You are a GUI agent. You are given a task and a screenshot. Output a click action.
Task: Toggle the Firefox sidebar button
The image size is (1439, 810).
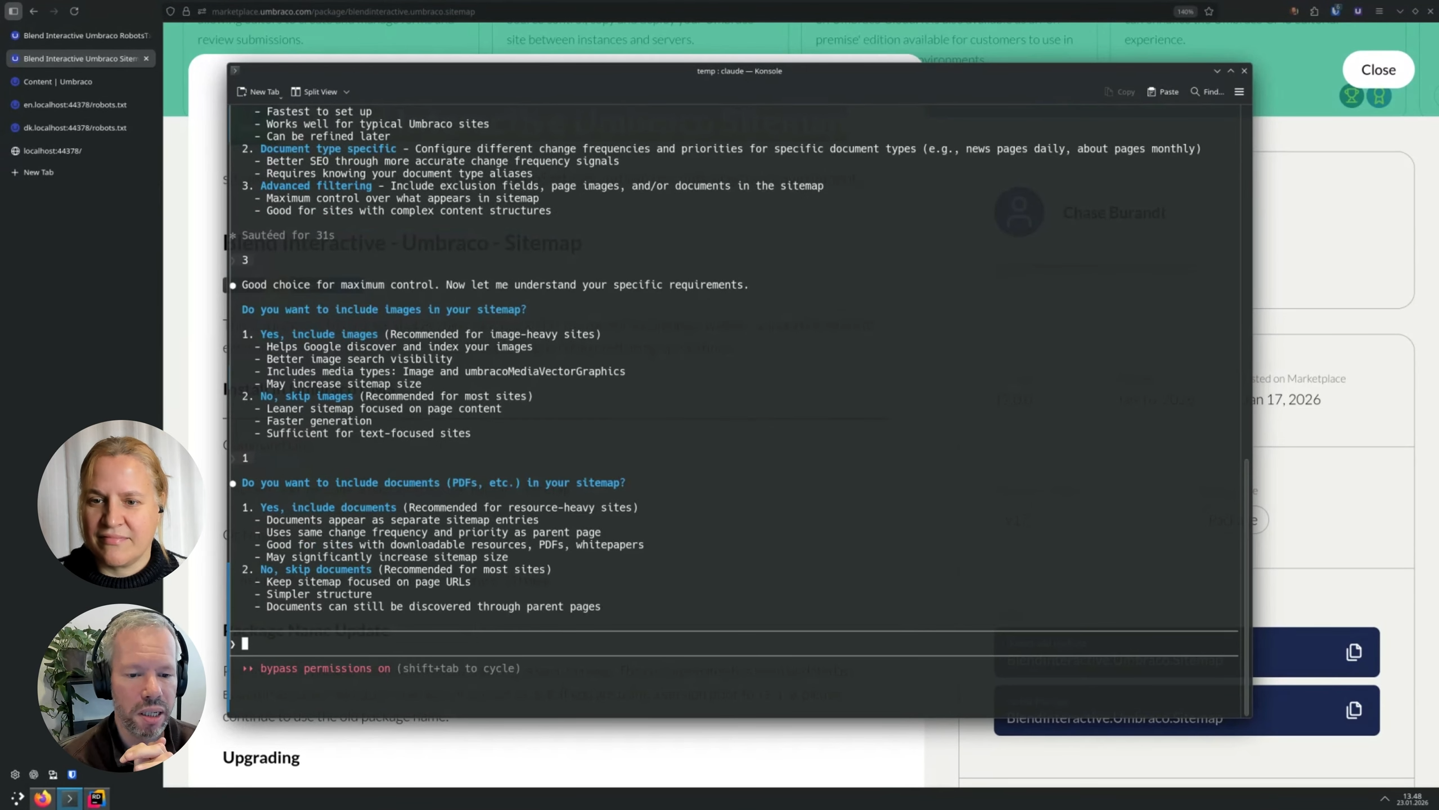[x=14, y=11]
